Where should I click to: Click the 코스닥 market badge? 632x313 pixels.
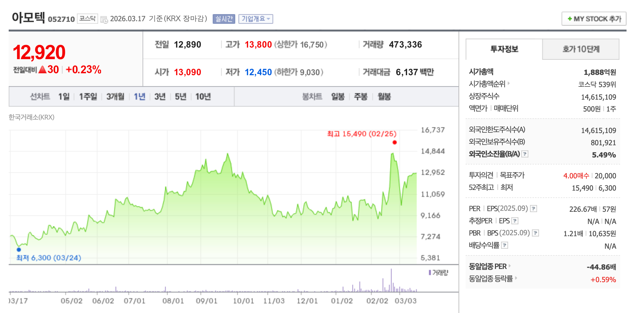[88, 19]
